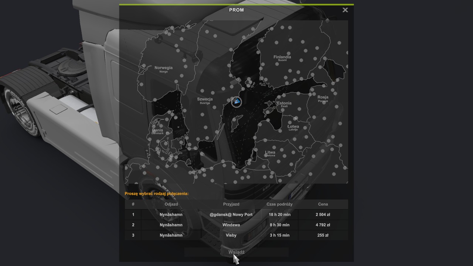The height and width of the screenshot is (266, 473).
Task: Click the truck position marker on the map
Action: tap(236, 102)
